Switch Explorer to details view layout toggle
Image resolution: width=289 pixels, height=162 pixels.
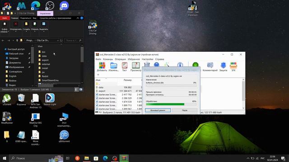pos(76,90)
